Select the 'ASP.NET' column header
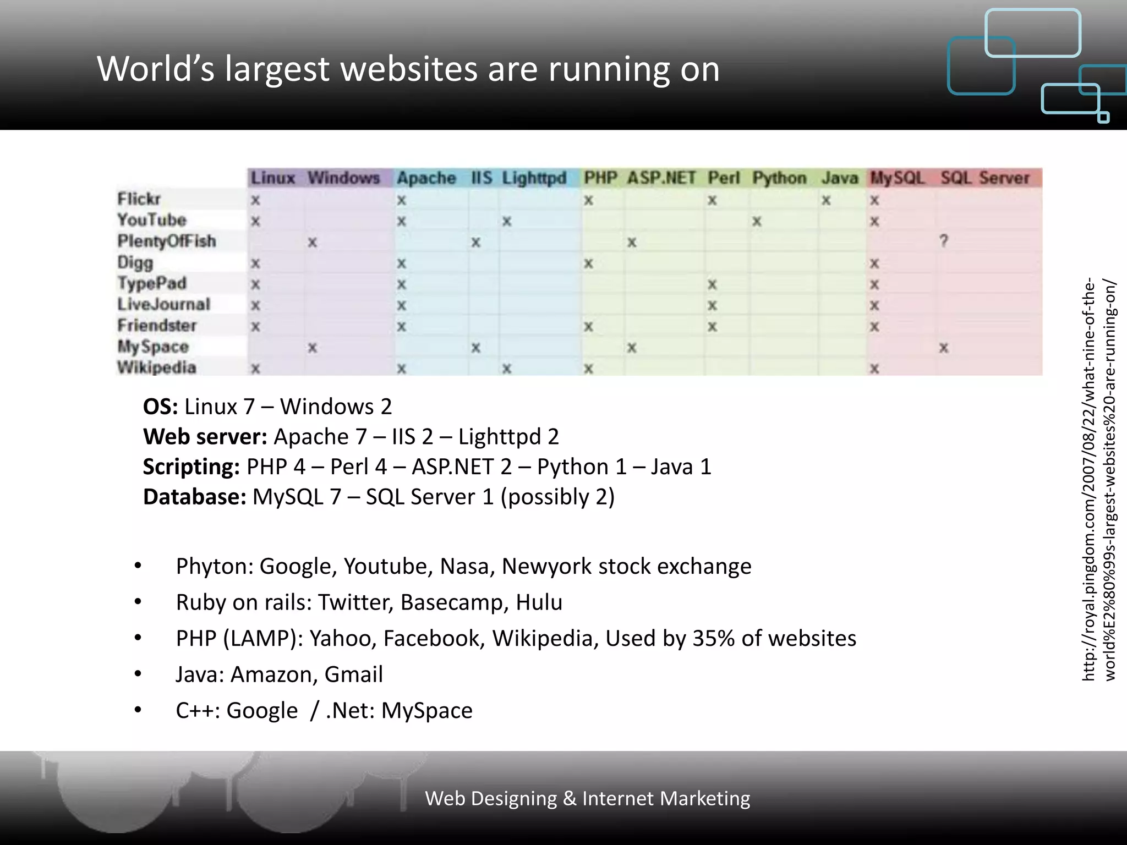 click(661, 178)
